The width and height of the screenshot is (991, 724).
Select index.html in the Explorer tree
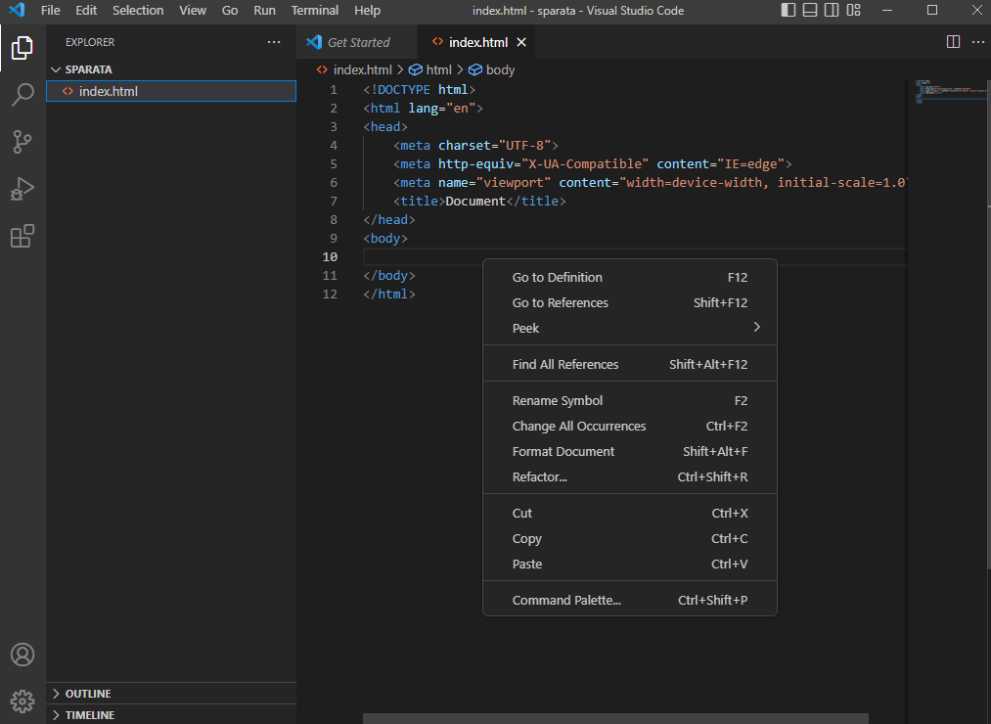point(170,91)
